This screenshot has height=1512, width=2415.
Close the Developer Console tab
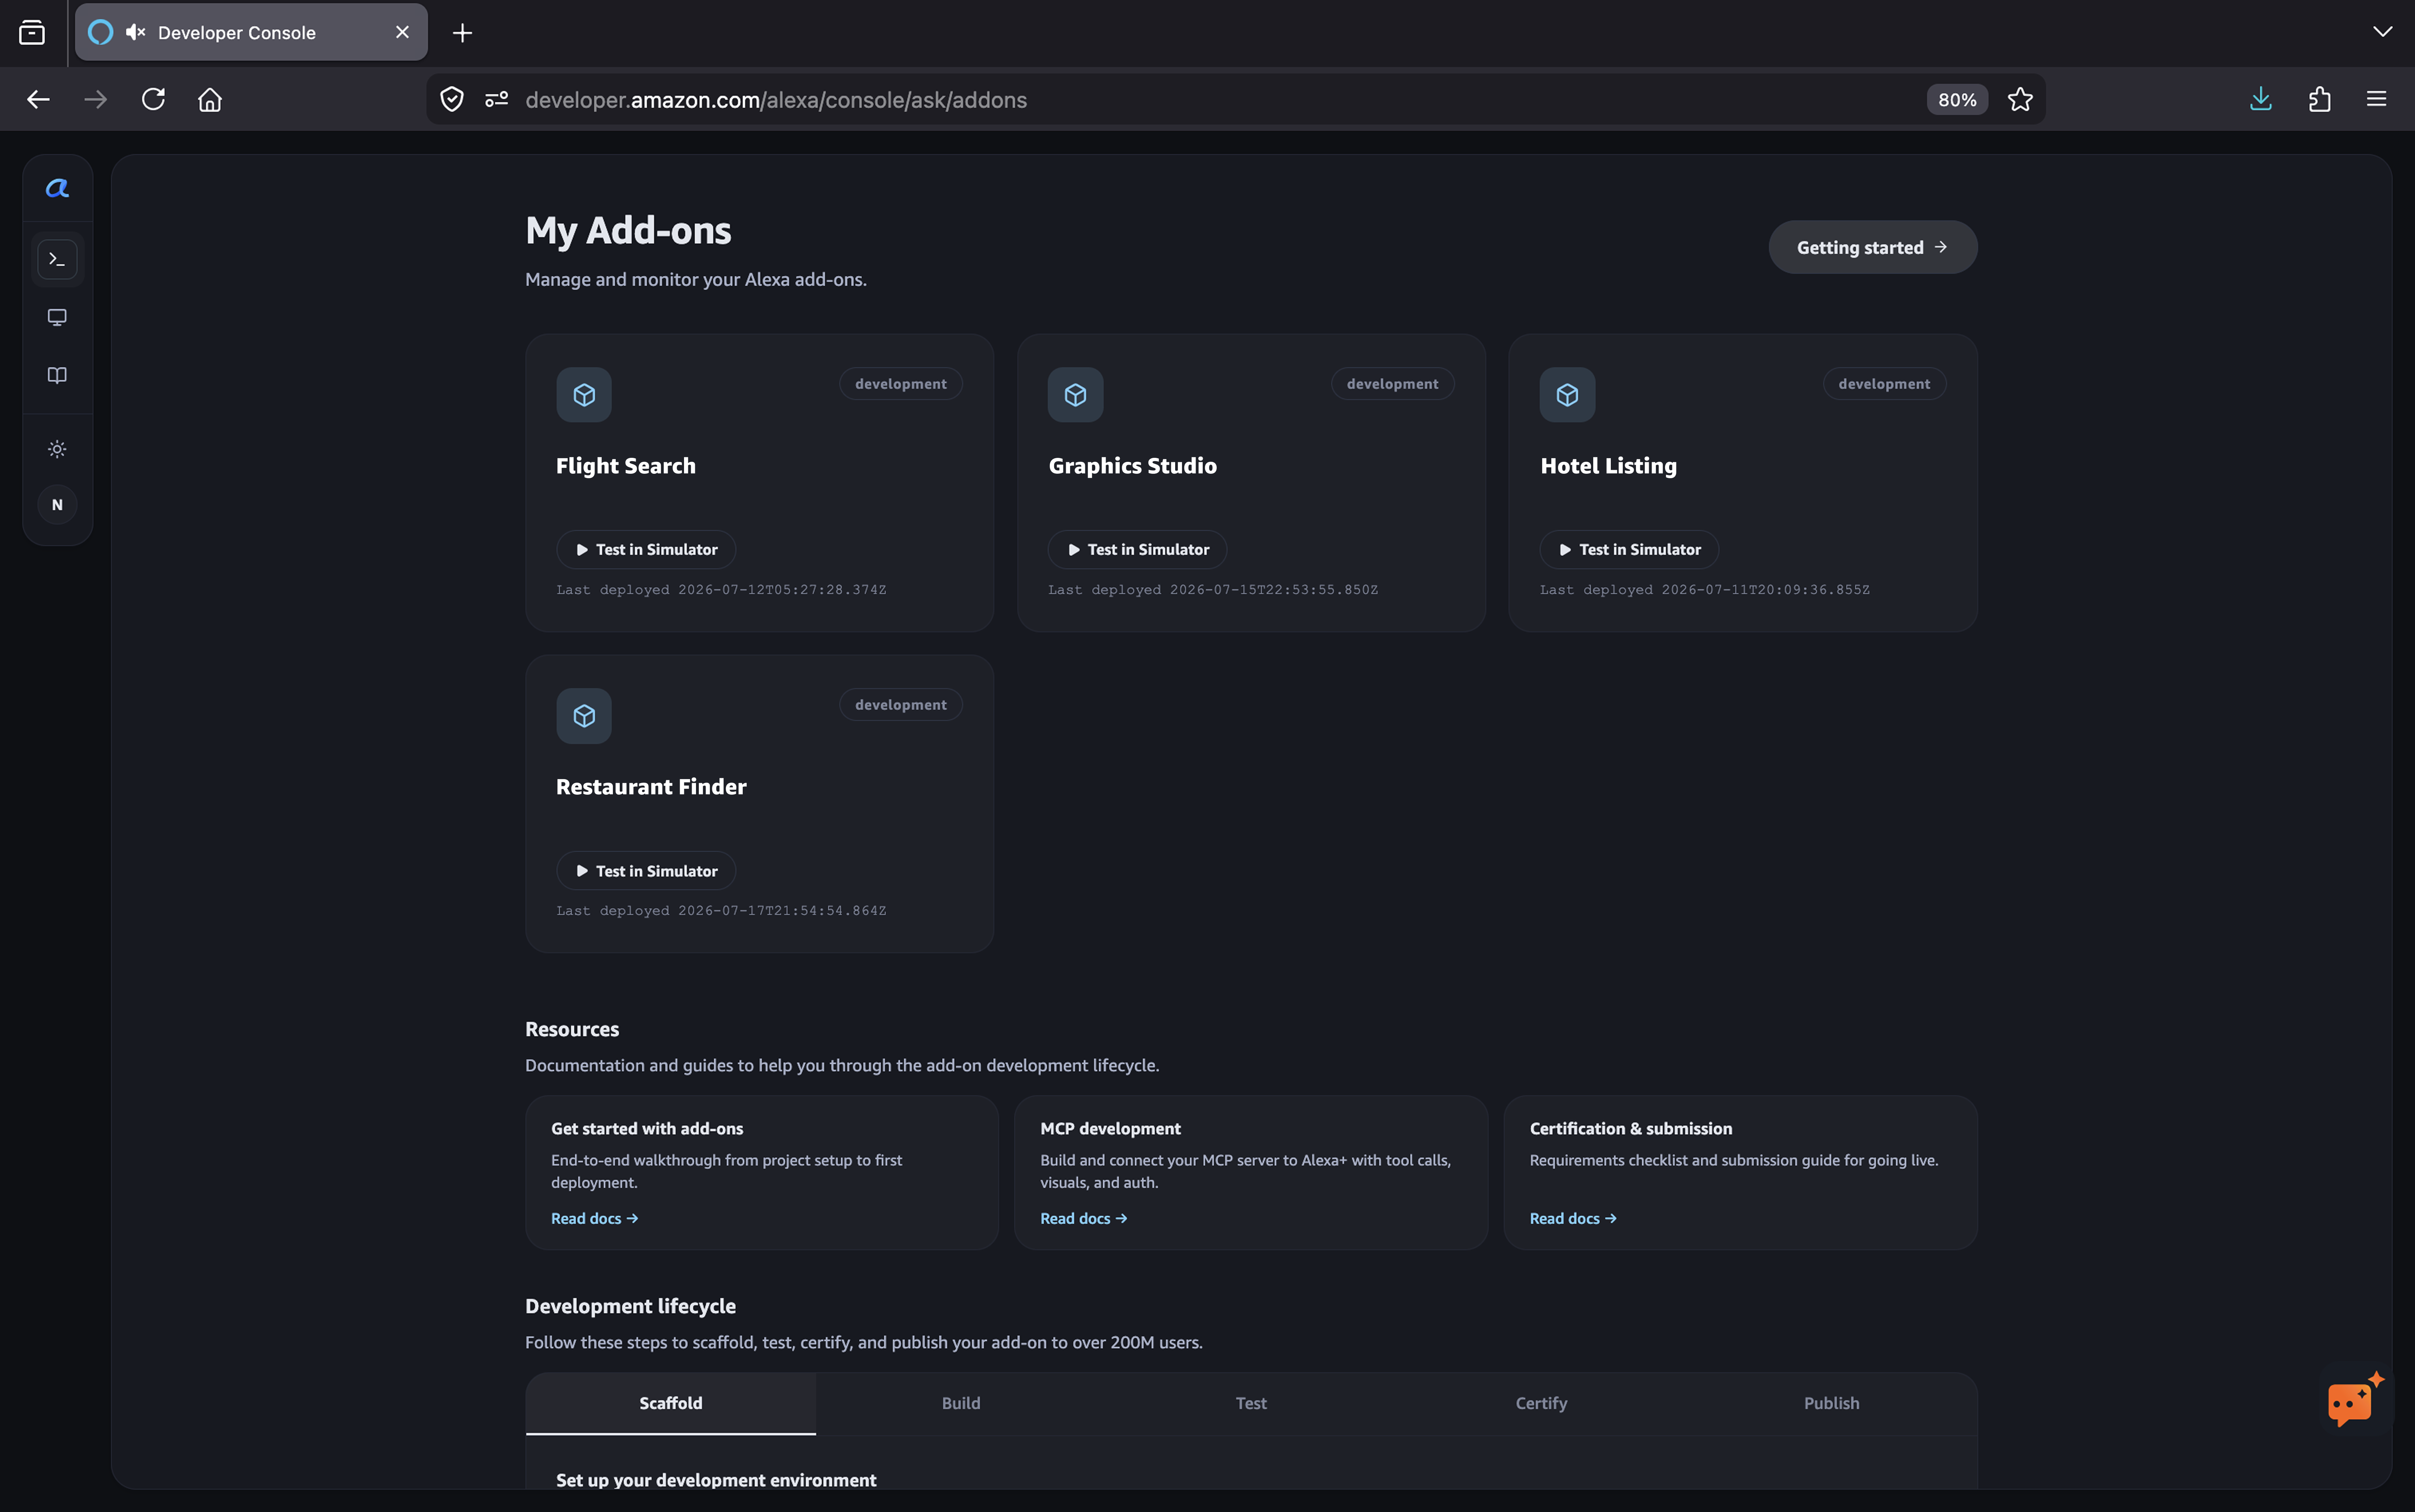coord(402,32)
